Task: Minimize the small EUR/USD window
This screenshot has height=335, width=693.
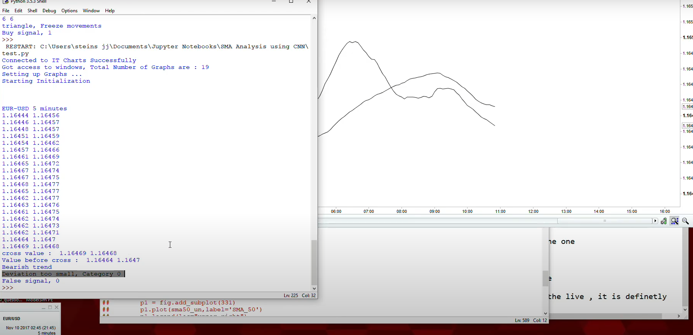Action: pyautogui.click(x=43, y=307)
